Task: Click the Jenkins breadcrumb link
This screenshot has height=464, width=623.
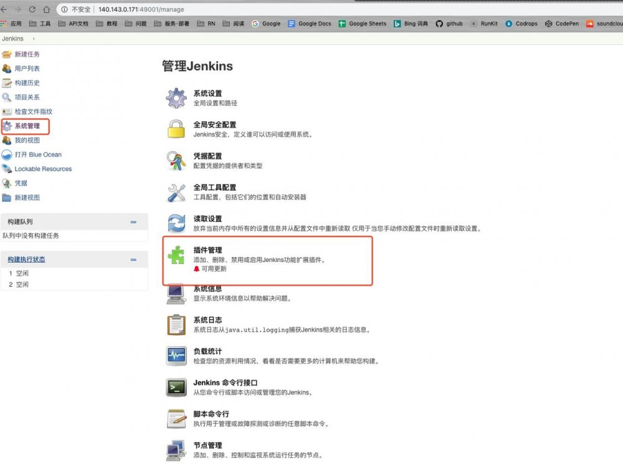Action: [x=12, y=39]
